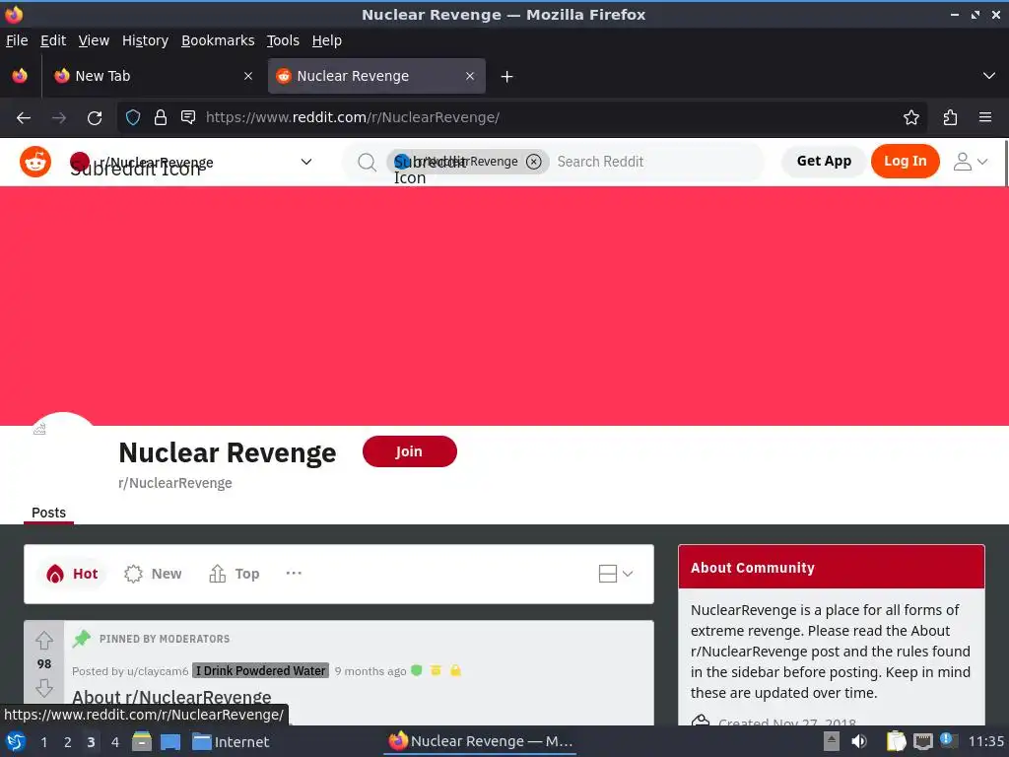The image size is (1009, 757).
Task: Open file manager icon in taskbar
Action: click(142, 741)
